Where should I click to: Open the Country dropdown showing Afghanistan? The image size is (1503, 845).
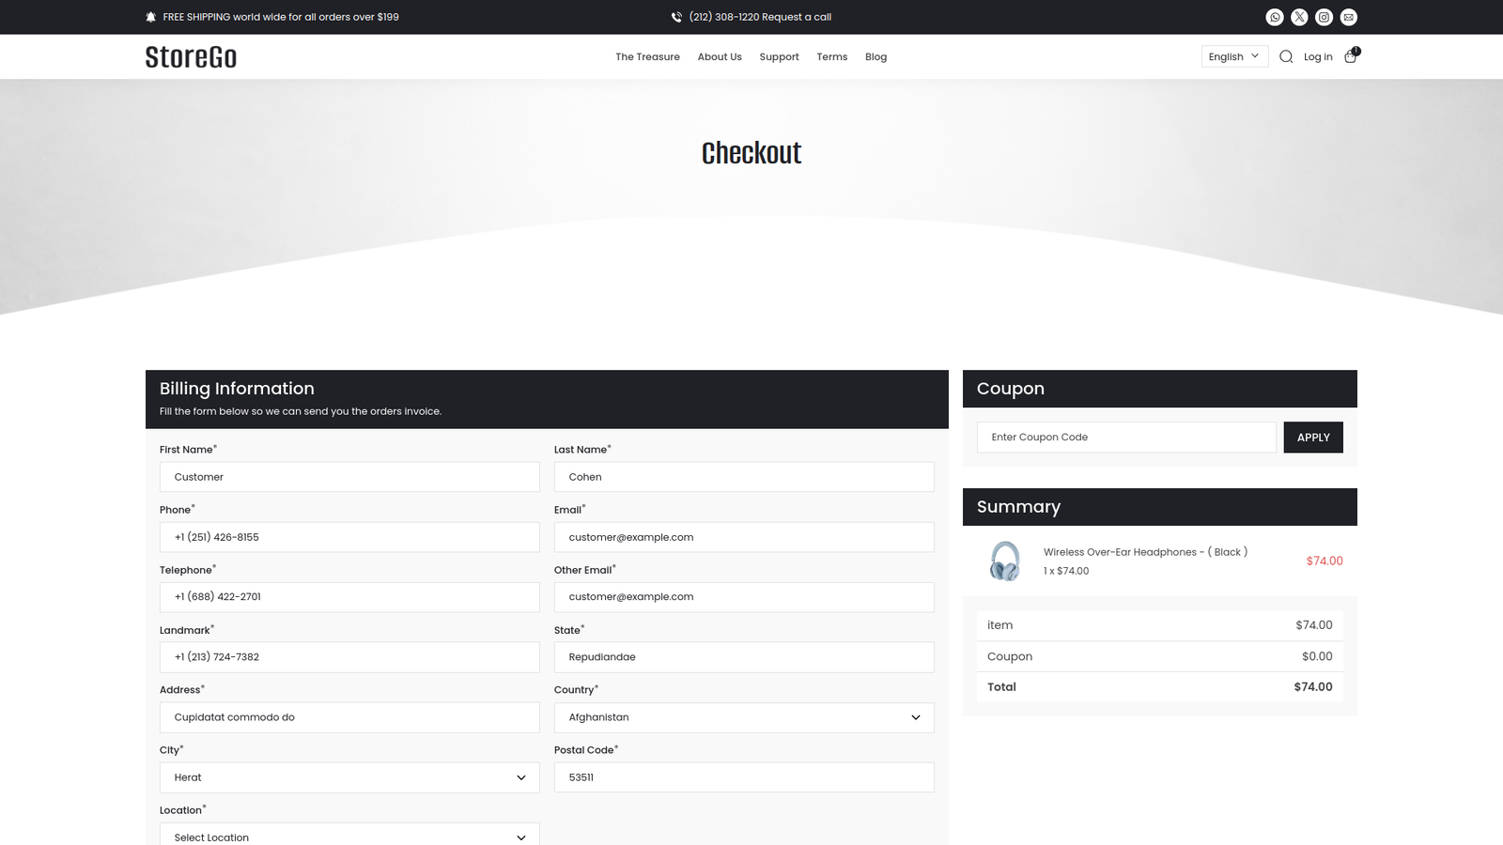pos(743,717)
